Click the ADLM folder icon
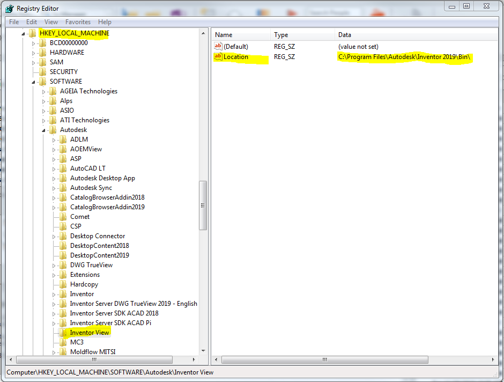Viewport: 504px width, 382px height. [x=63, y=139]
